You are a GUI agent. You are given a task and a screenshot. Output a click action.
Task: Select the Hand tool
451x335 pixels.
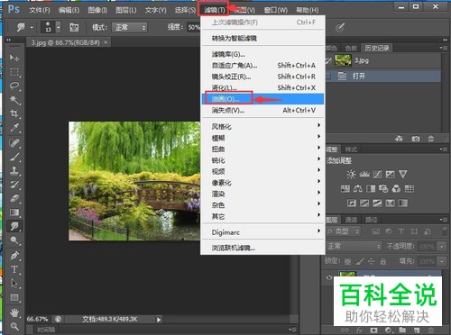click(x=14, y=312)
